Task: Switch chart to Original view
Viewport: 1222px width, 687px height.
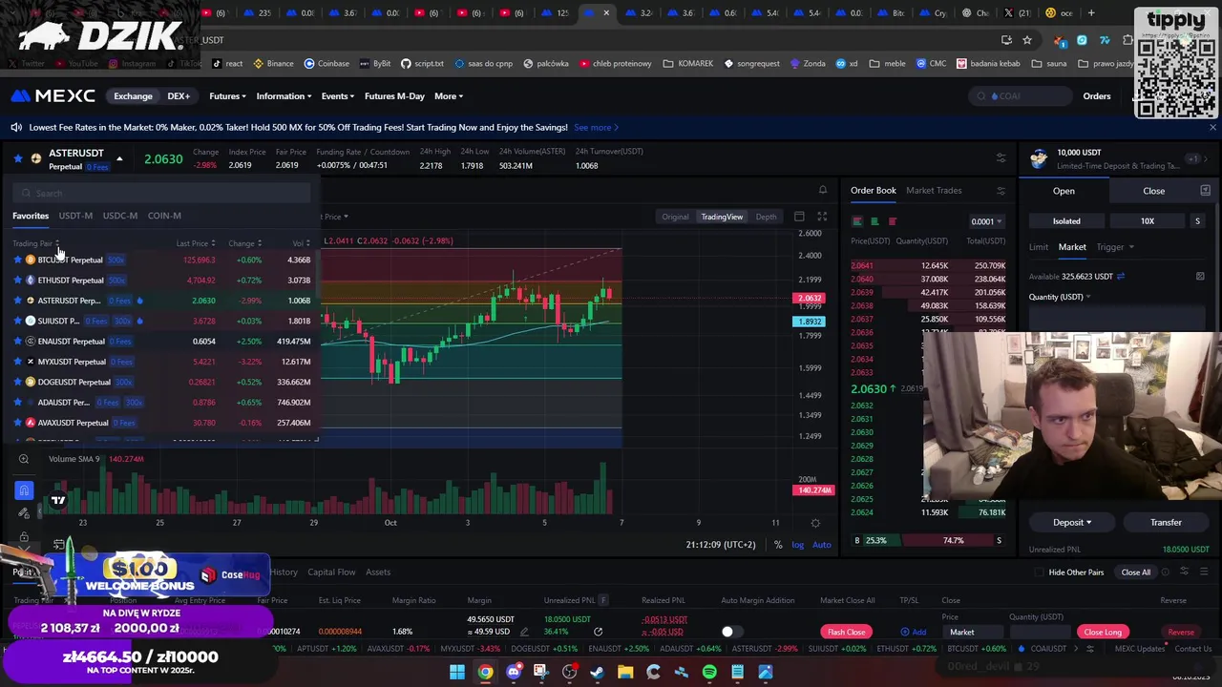Action: pos(675,217)
